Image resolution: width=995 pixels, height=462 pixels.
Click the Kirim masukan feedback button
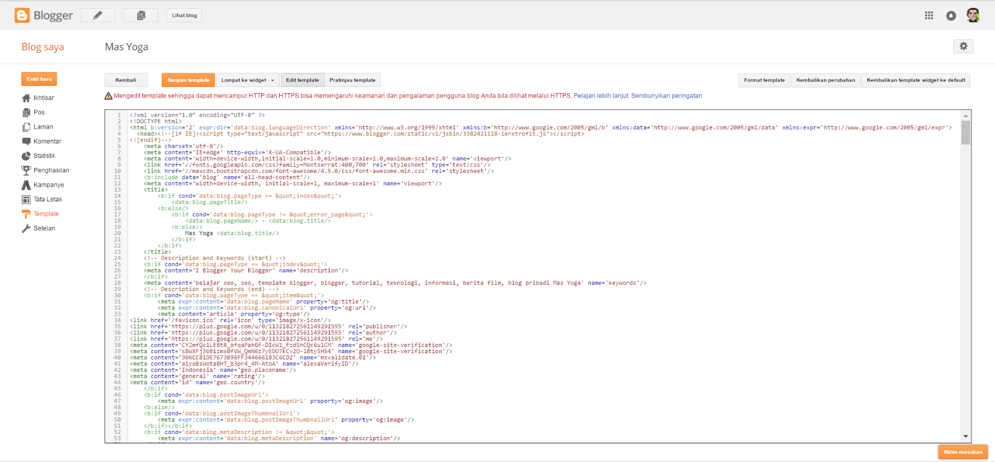click(963, 452)
